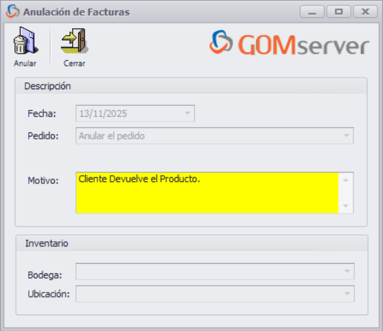Click the Pedido field 'Anular el pedido'
Viewport: 383px width, 331px height.
point(214,136)
